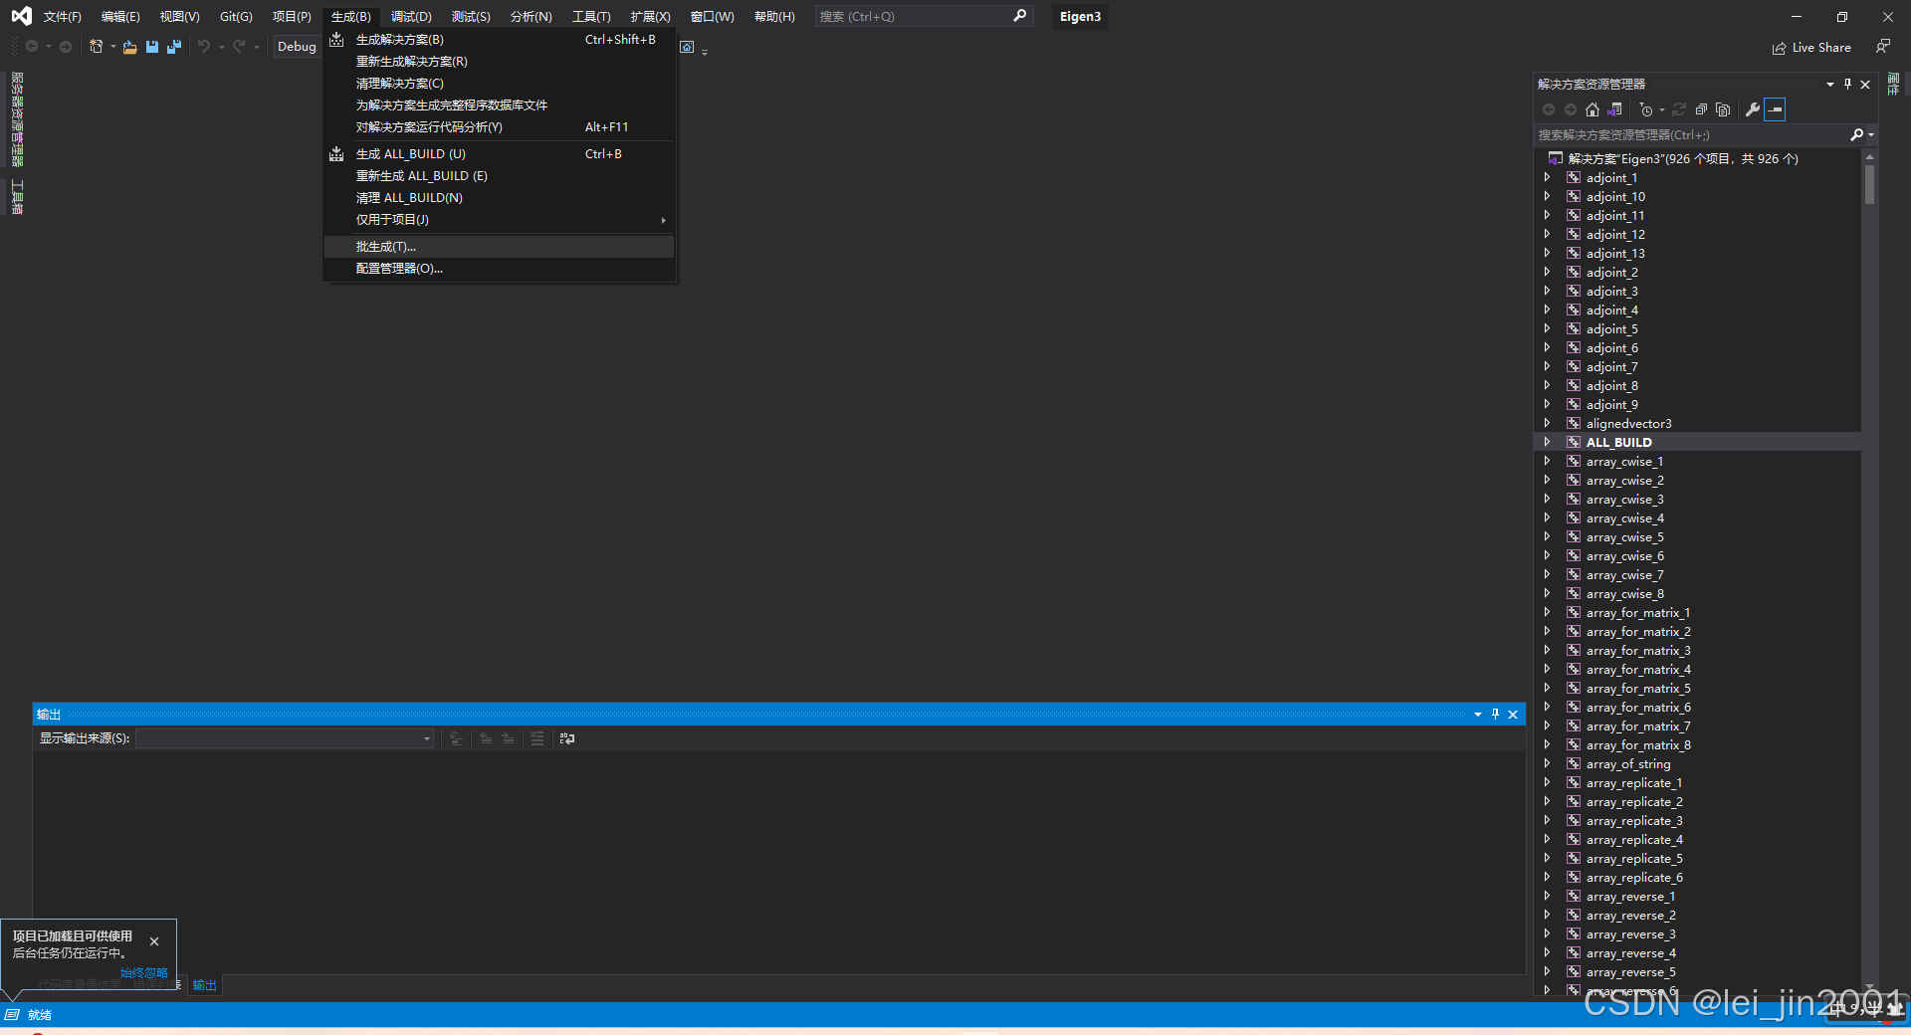Refresh the Solution Explorer view
The image size is (1911, 1035).
click(1680, 109)
